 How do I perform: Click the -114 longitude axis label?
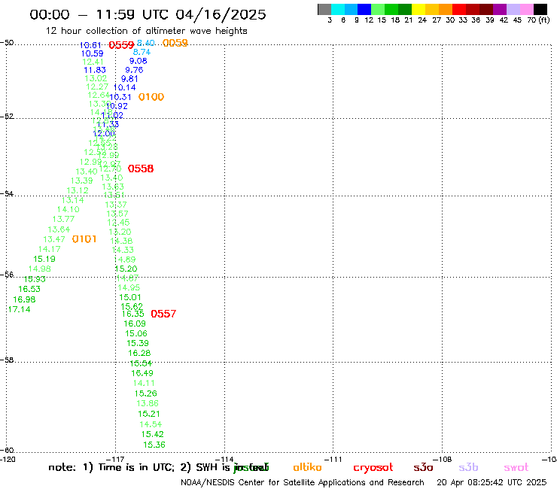click(224, 459)
